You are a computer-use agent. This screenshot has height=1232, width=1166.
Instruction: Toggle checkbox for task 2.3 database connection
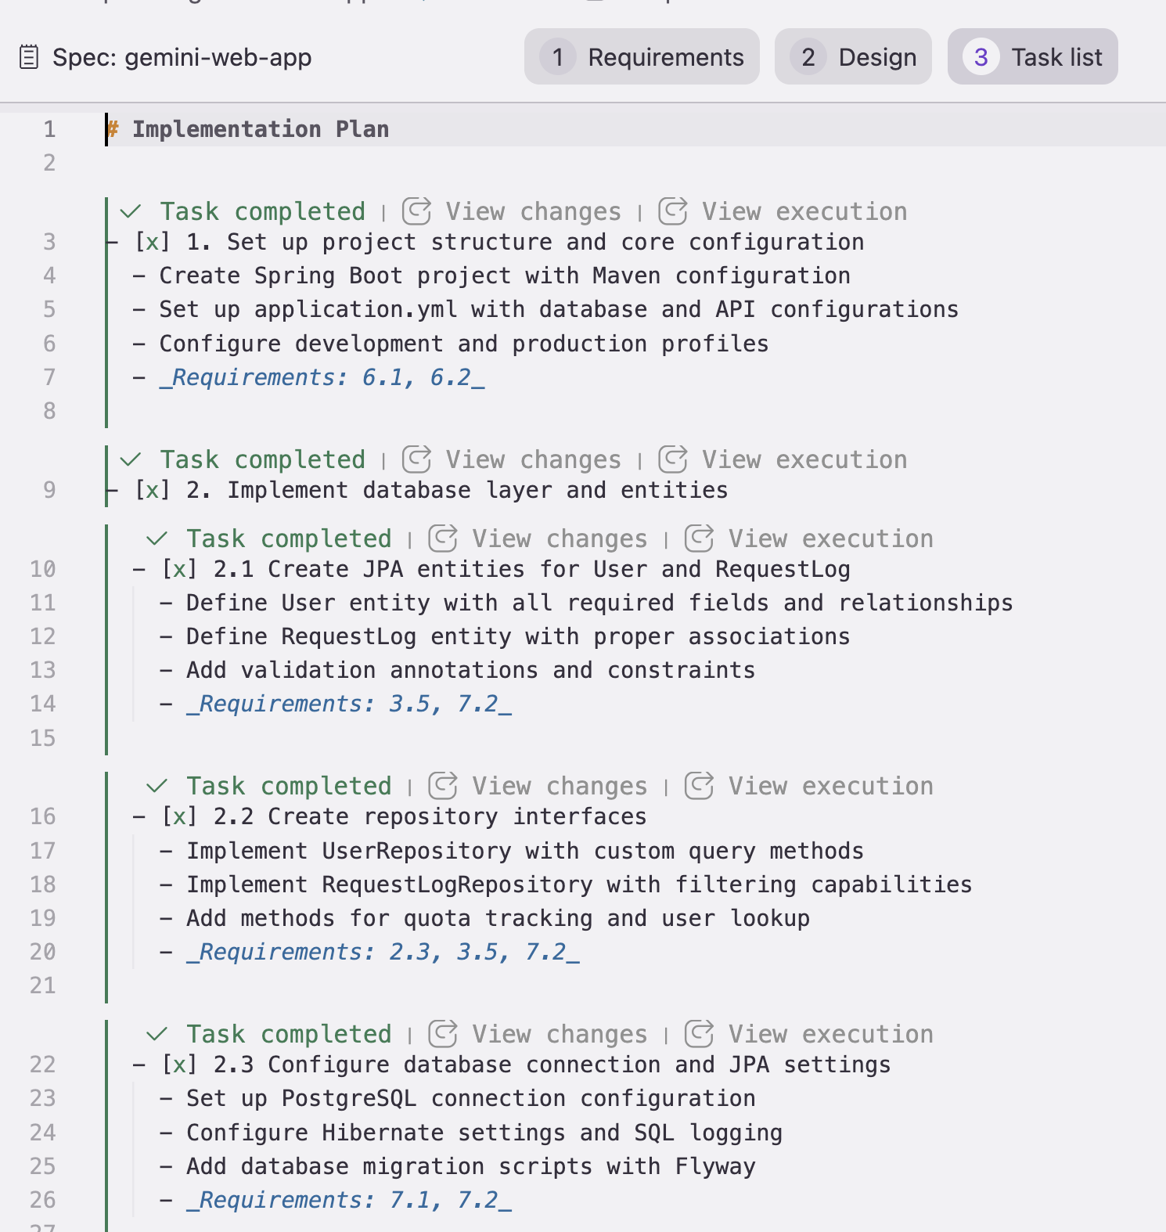pos(179,1065)
